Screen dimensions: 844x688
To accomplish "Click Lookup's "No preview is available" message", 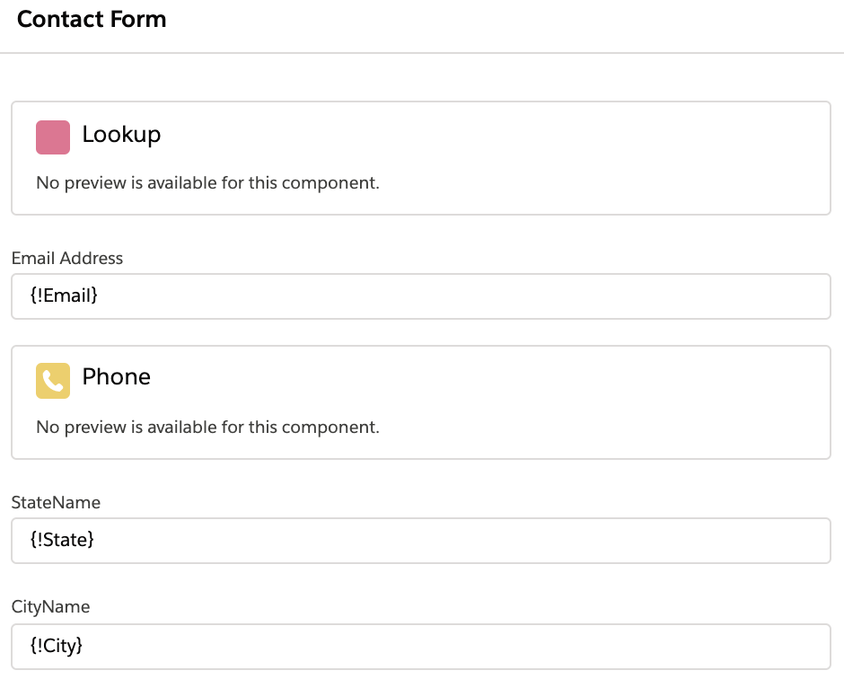I will (207, 183).
